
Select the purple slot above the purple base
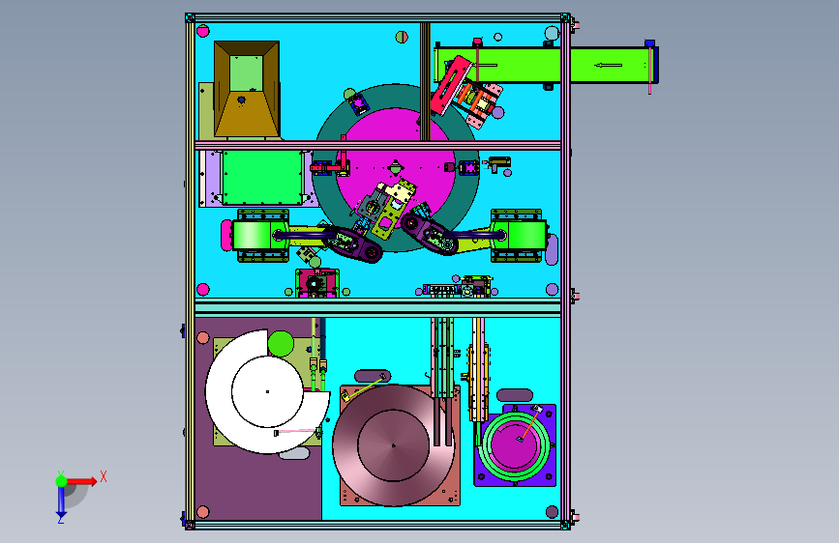(x=514, y=395)
